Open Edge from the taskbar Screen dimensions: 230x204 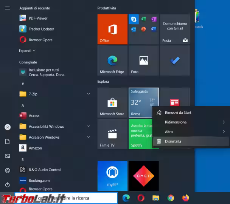coord(126,198)
